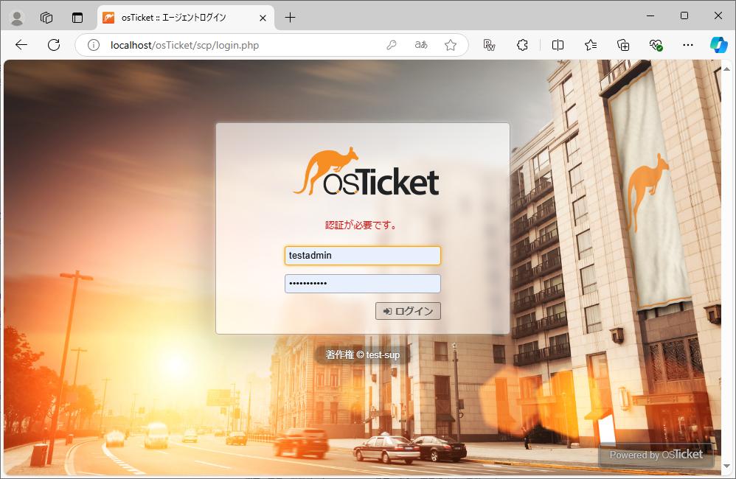This screenshot has width=736, height=479.
Task: Open the Settings and more ellipsis menu
Action: (x=687, y=45)
